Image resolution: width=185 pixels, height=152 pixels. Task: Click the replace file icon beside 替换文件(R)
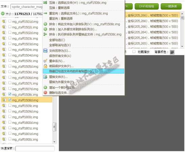[45, 77]
